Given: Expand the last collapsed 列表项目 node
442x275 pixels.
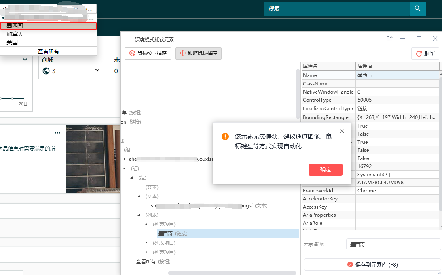Looking at the screenshot, I should [146, 252].
